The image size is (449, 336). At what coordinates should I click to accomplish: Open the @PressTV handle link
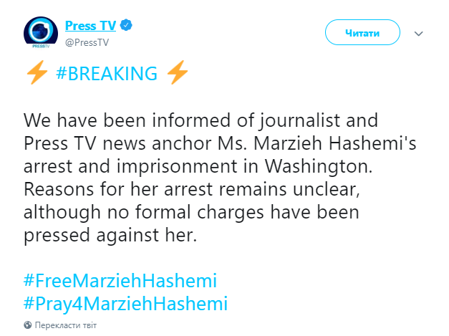[87, 42]
